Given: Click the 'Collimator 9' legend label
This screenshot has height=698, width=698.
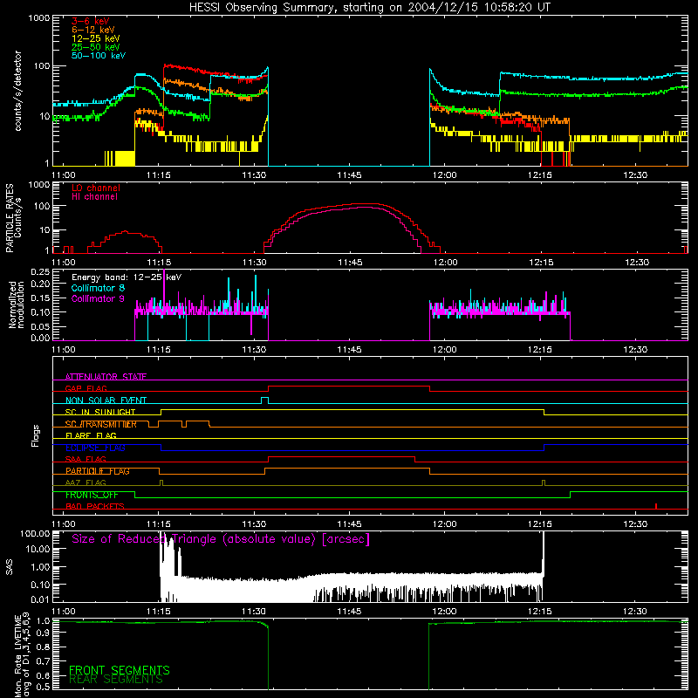Looking at the screenshot, I should 98,298.
